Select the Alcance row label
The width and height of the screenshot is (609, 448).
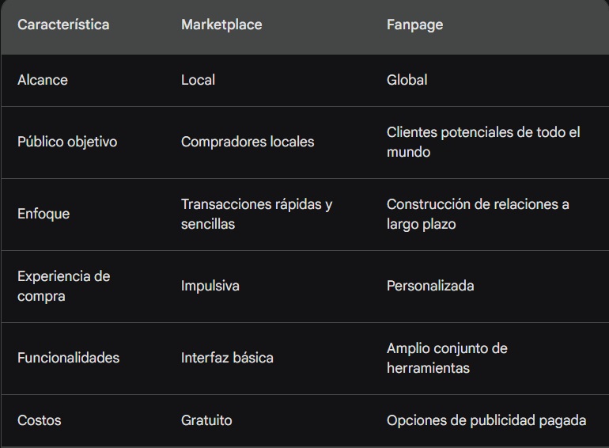point(43,80)
